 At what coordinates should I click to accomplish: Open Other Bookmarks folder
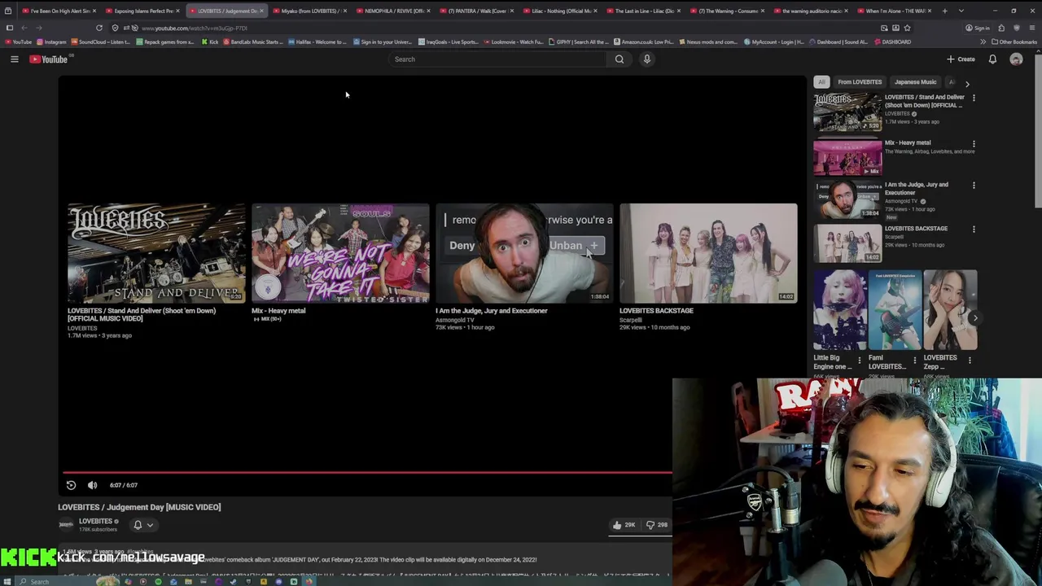1014,42
